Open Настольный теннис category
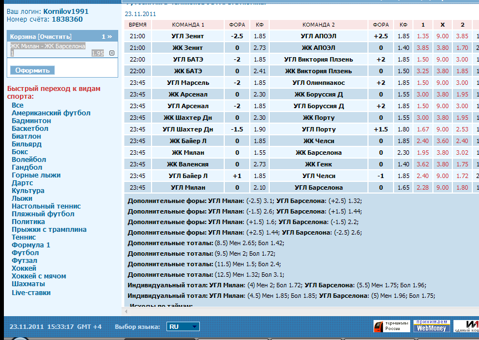 (x=46, y=206)
